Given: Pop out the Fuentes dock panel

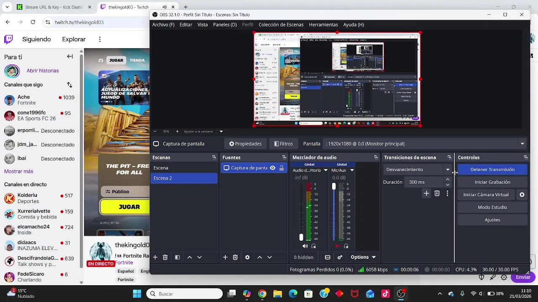Looking at the screenshot, I should click(x=284, y=157).
